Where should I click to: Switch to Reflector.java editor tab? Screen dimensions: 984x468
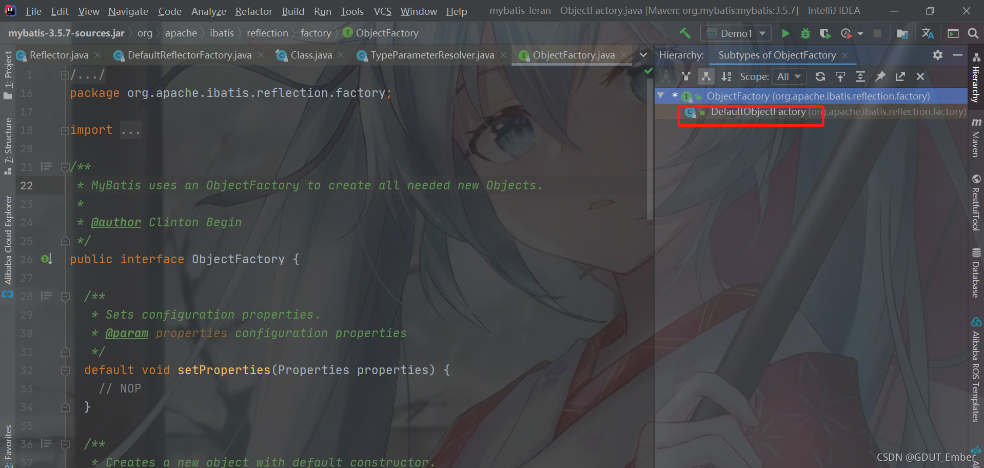(x=59, y=55)
